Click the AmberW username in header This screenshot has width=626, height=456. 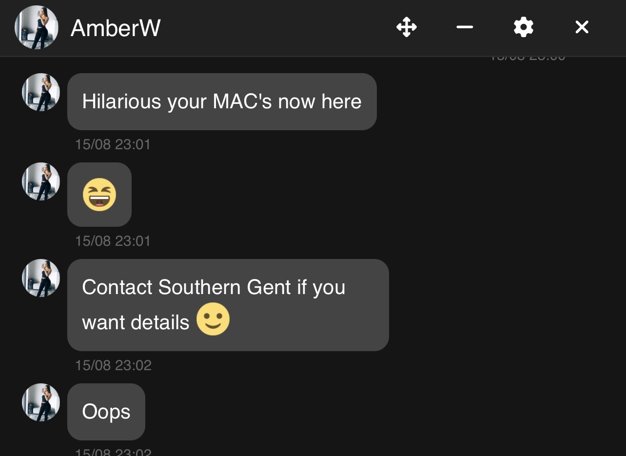point(116,28)
